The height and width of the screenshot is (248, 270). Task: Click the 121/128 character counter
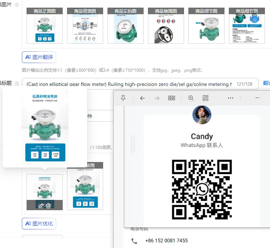pyautogui.click(x=244, y=84)
